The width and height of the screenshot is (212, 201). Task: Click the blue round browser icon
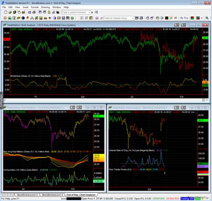pyautogui.click(x=55, y=18)
